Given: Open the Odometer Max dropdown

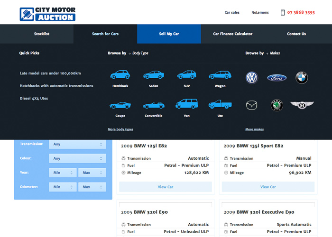Looking at the screenshot, I should click(92, 187).
